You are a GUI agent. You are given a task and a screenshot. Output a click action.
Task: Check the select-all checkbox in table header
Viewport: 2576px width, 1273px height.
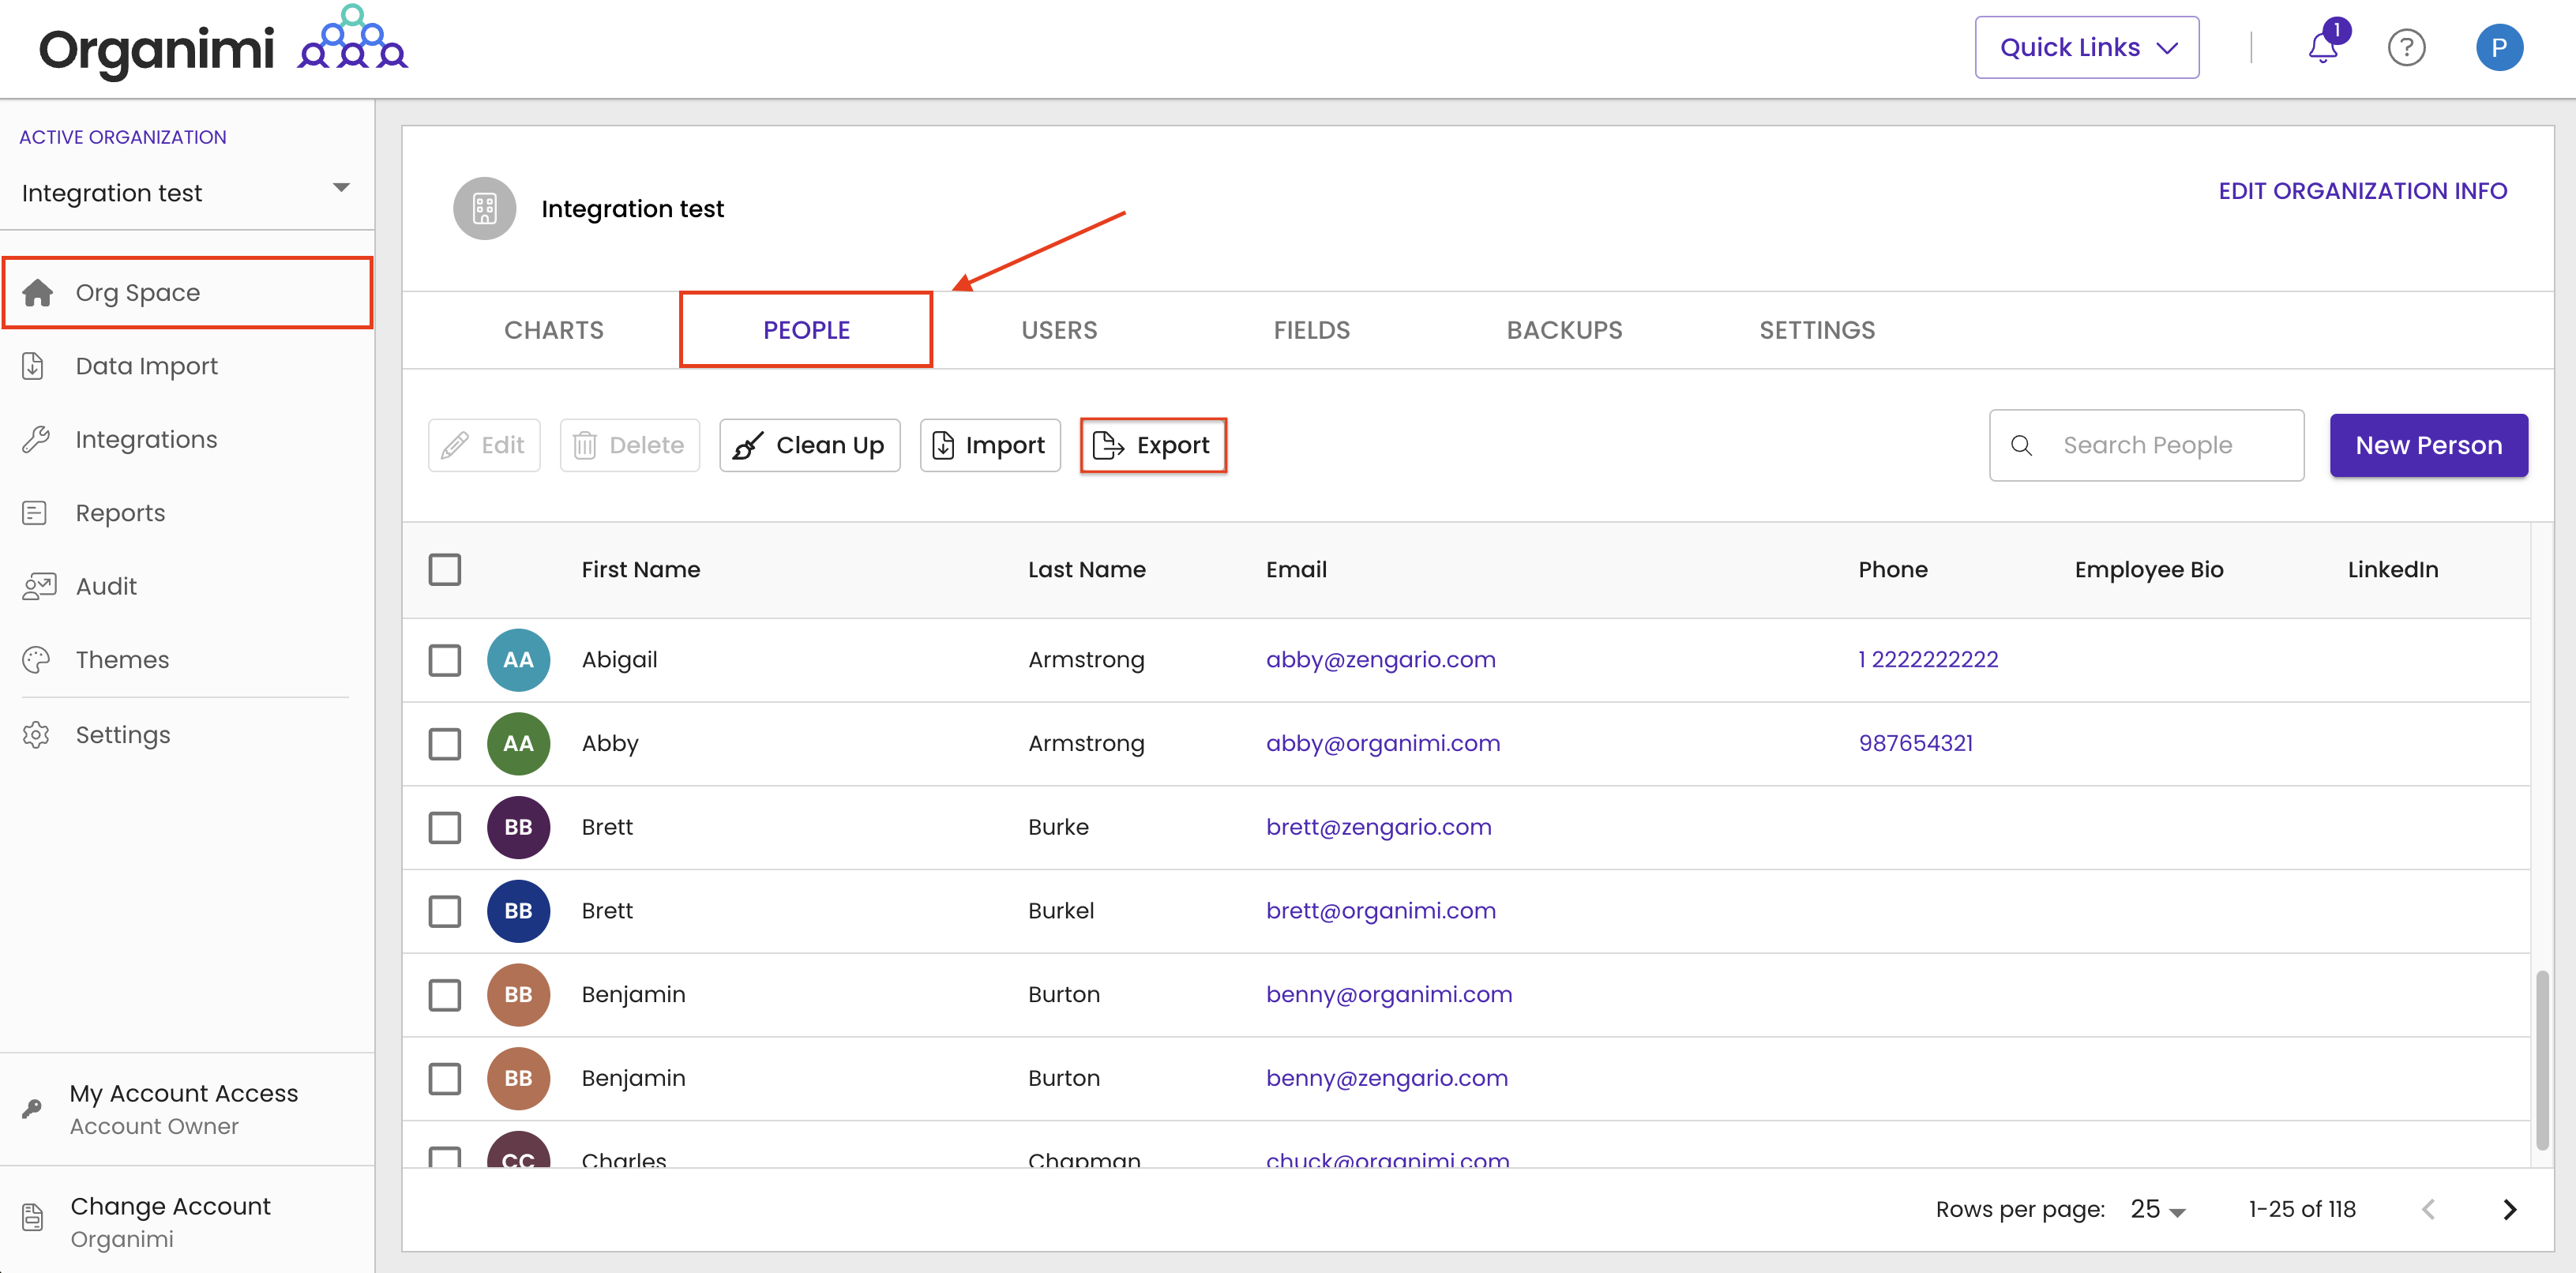(x=445, y=570)
